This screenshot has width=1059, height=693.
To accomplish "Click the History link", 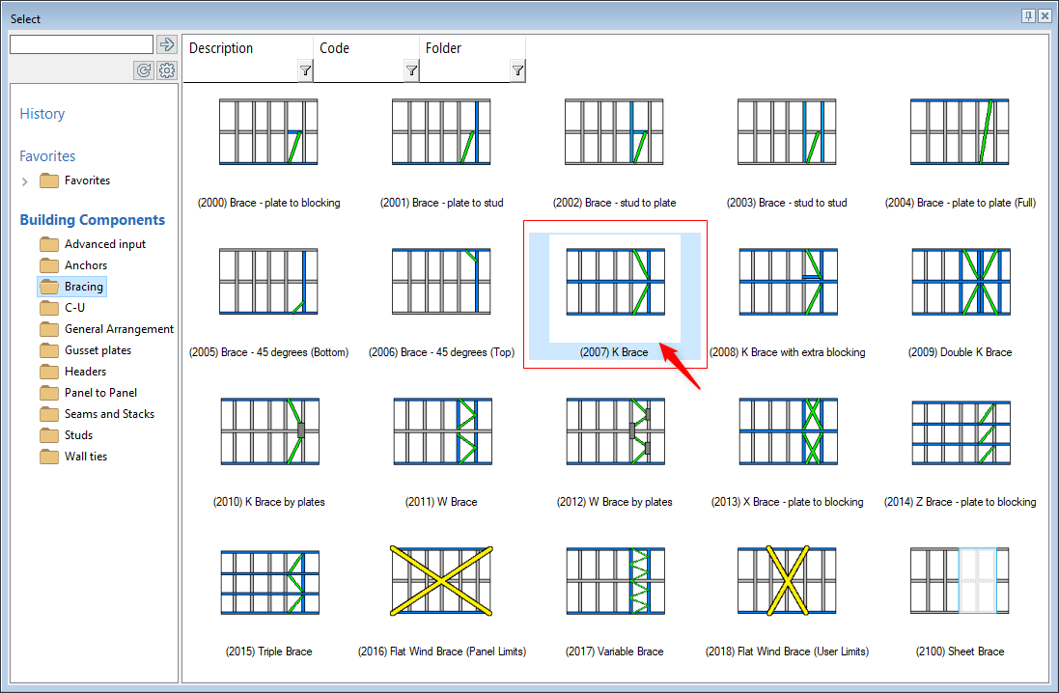I will 42,114.
